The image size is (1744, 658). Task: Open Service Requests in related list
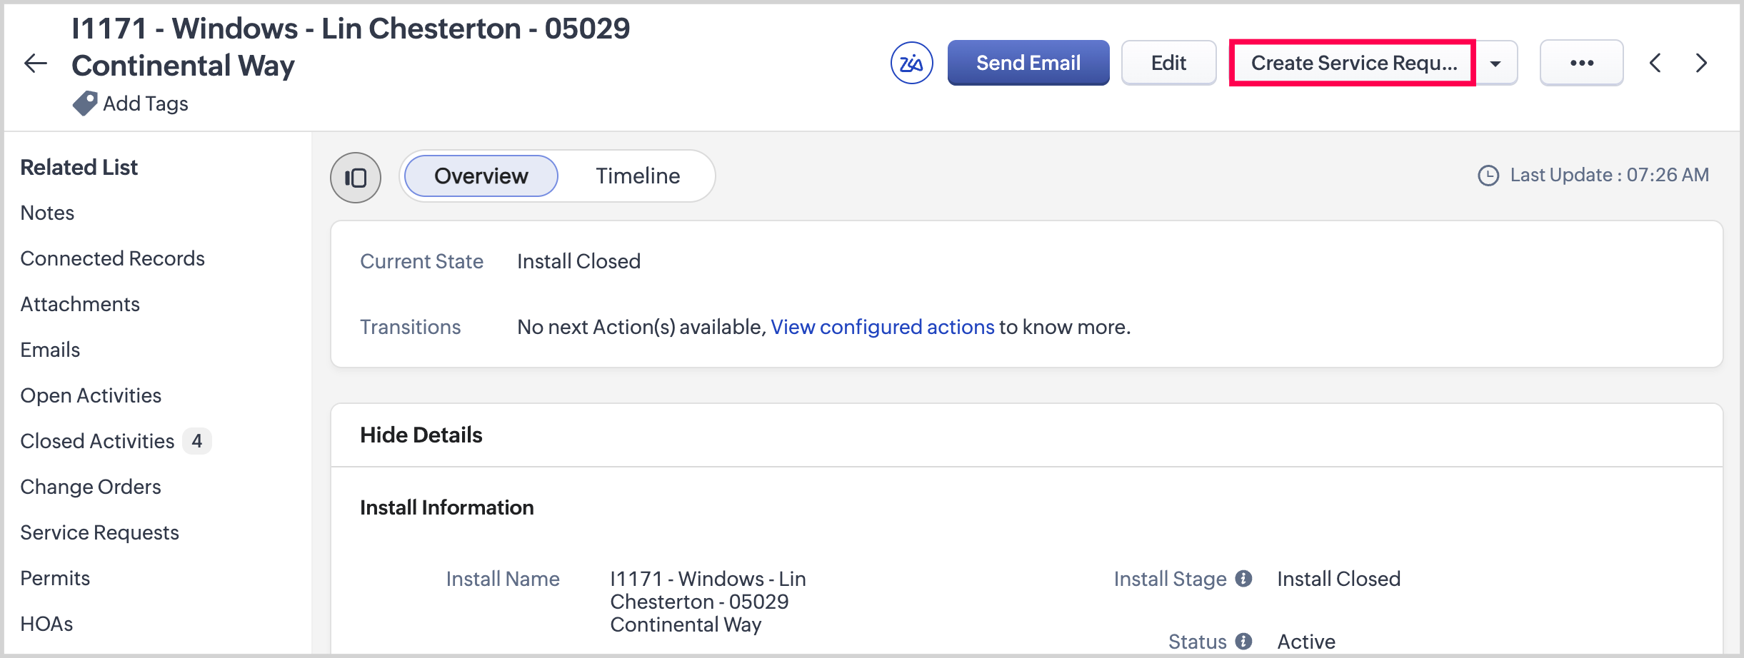coord(99,532)
